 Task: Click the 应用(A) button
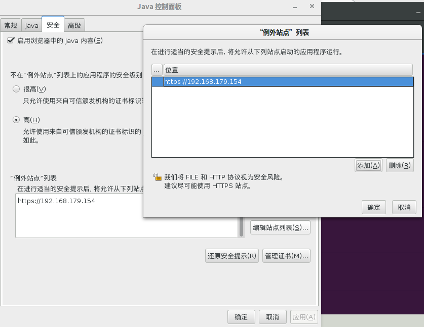(x=304, y=317)
